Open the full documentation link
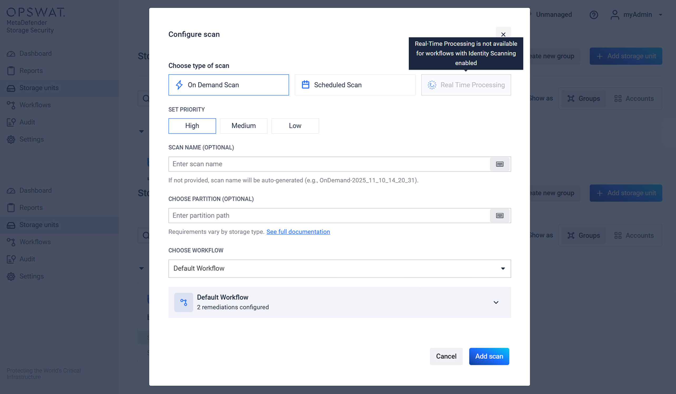The height and width of the screenshot is (394, 676). (298, 232)
